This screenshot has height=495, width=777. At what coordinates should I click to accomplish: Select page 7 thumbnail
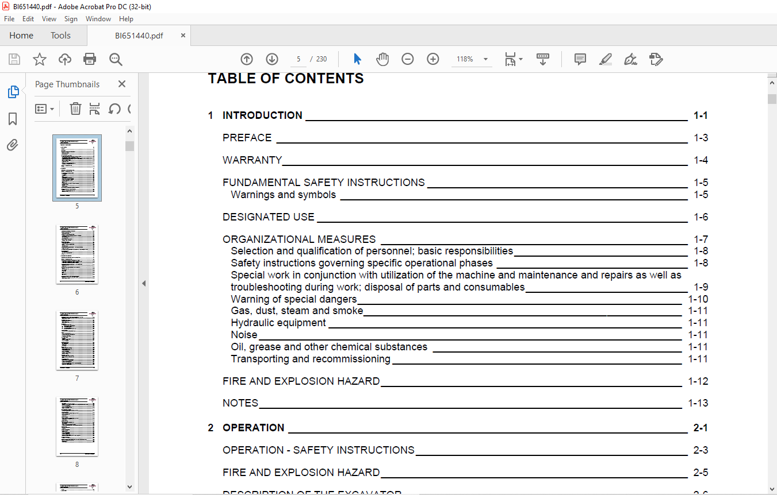[x=77, y=341]
